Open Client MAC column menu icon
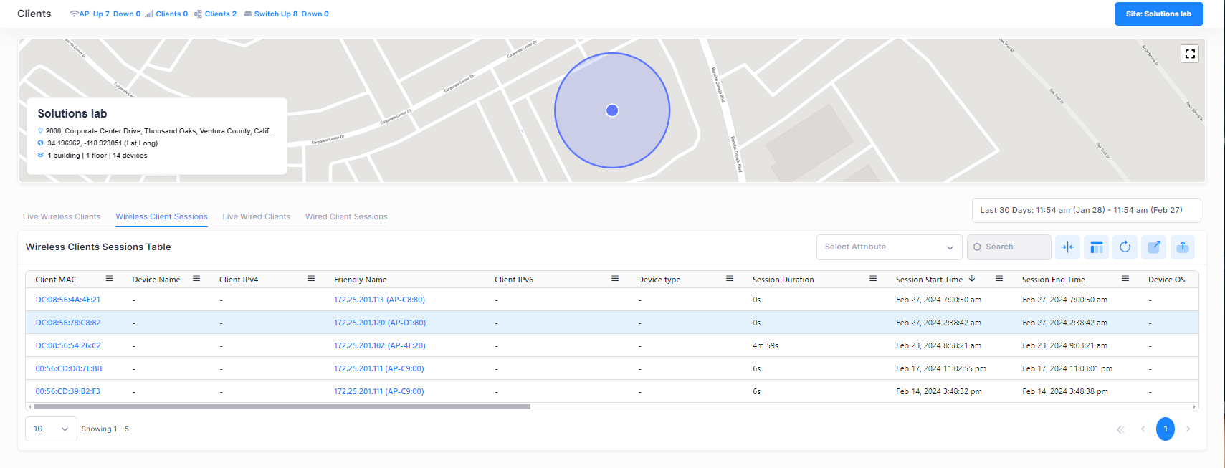1225x468 pixels. (109, 279)
